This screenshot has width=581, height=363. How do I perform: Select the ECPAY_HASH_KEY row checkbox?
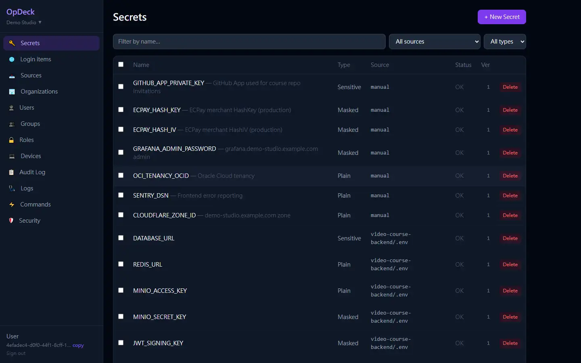point(121,110)
